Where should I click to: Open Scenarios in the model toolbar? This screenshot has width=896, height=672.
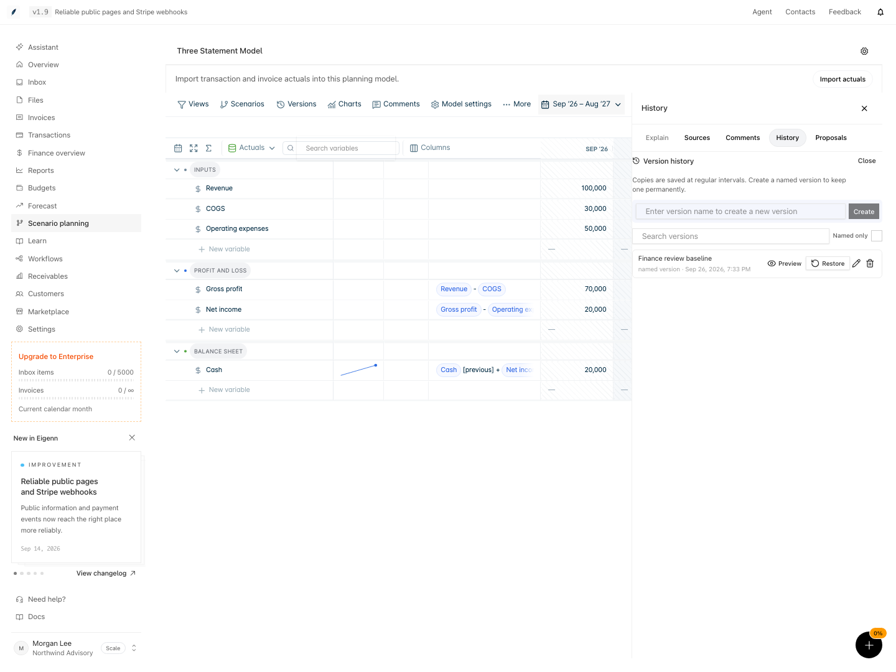[242, 104]
